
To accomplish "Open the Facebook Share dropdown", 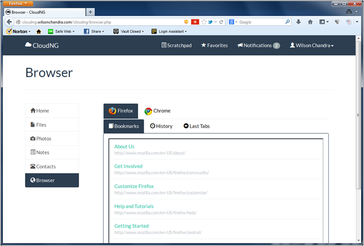I will pyautogui.click(x=94, y=31).
